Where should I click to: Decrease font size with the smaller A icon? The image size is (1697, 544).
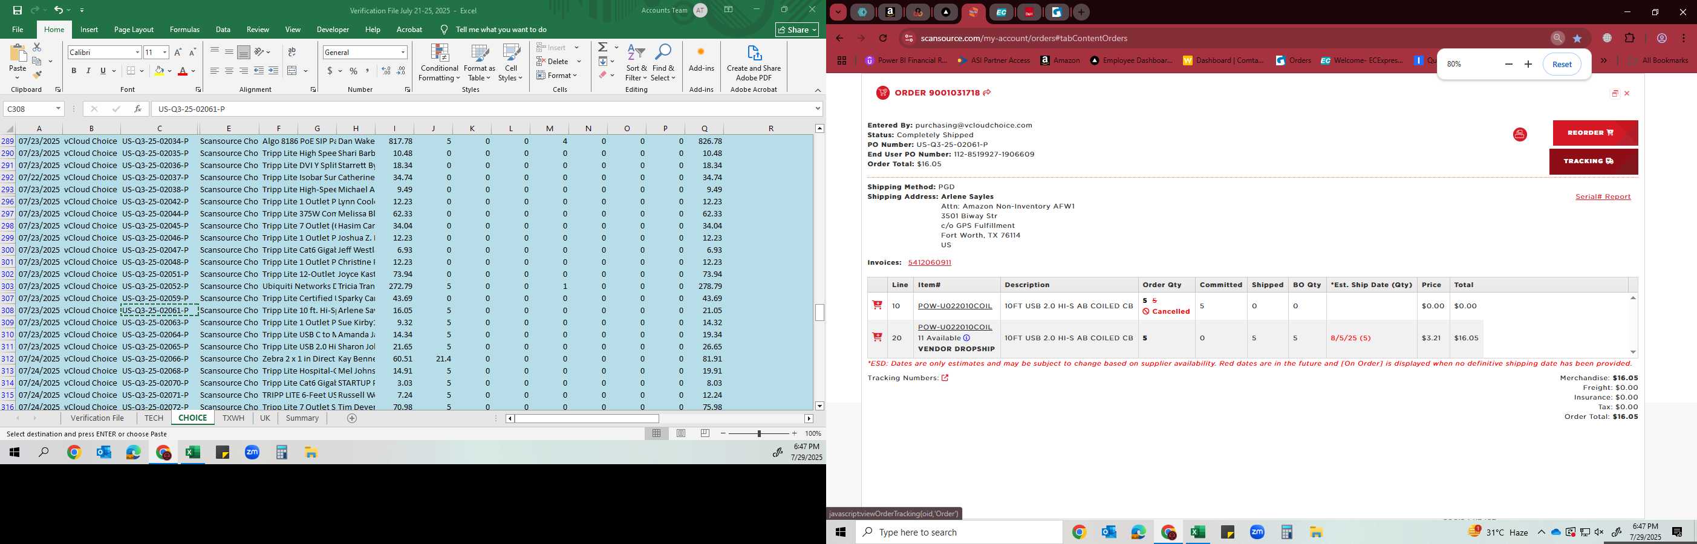(192, 52)
